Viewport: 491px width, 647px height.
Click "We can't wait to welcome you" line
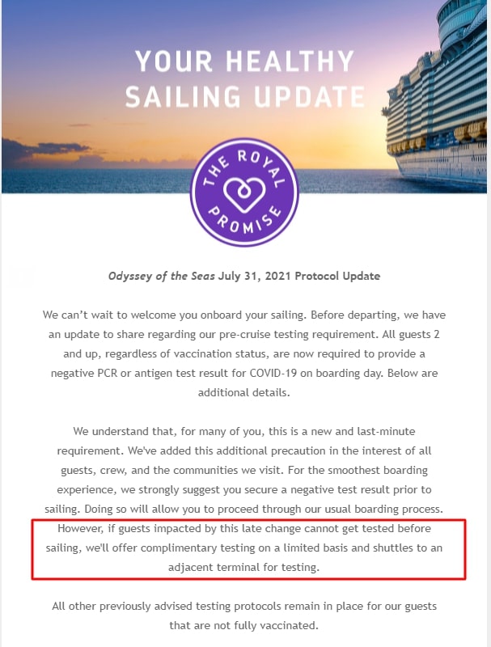pyautogui.click(x=243, y=315)
